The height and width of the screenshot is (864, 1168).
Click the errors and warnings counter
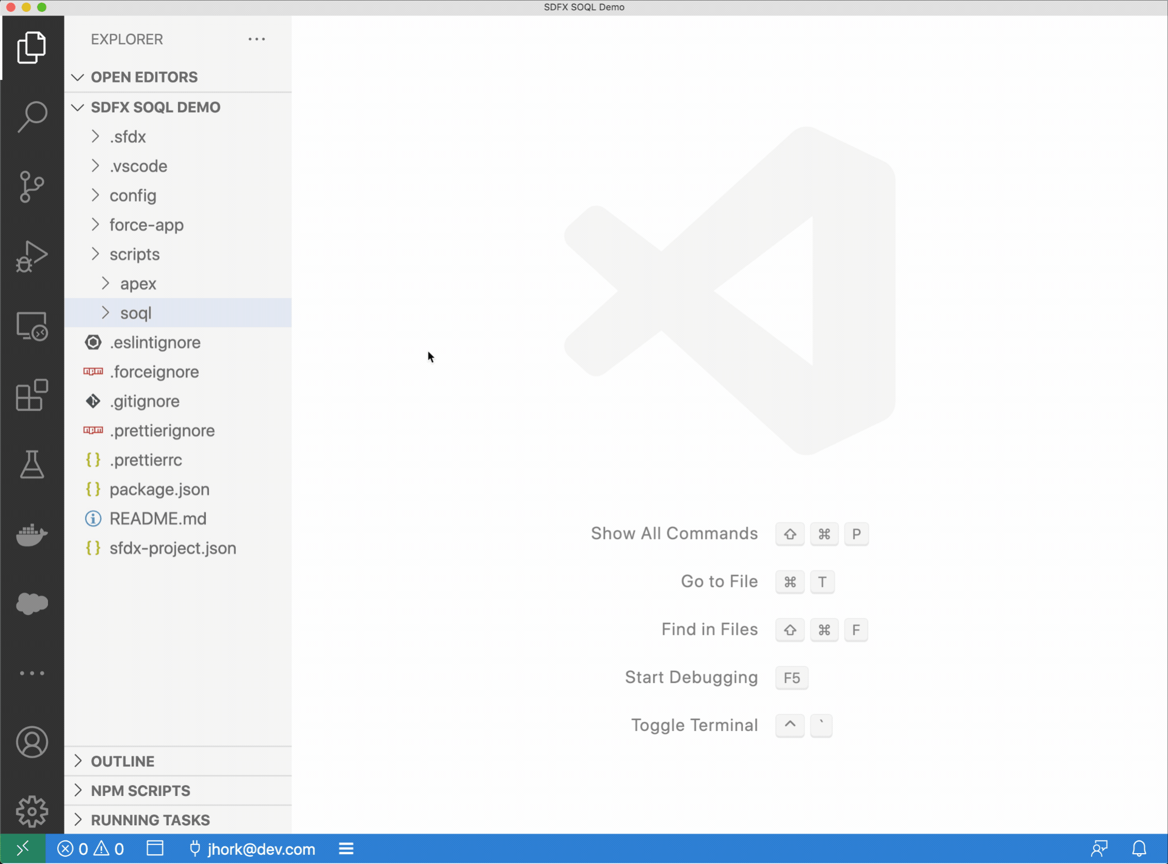[x=90, y=849]
